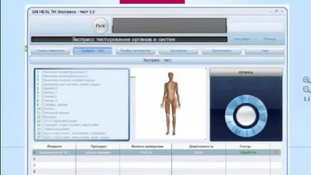Click the Начало измерения column header
This screenshot has width=311, height=175.
point(147,146)
